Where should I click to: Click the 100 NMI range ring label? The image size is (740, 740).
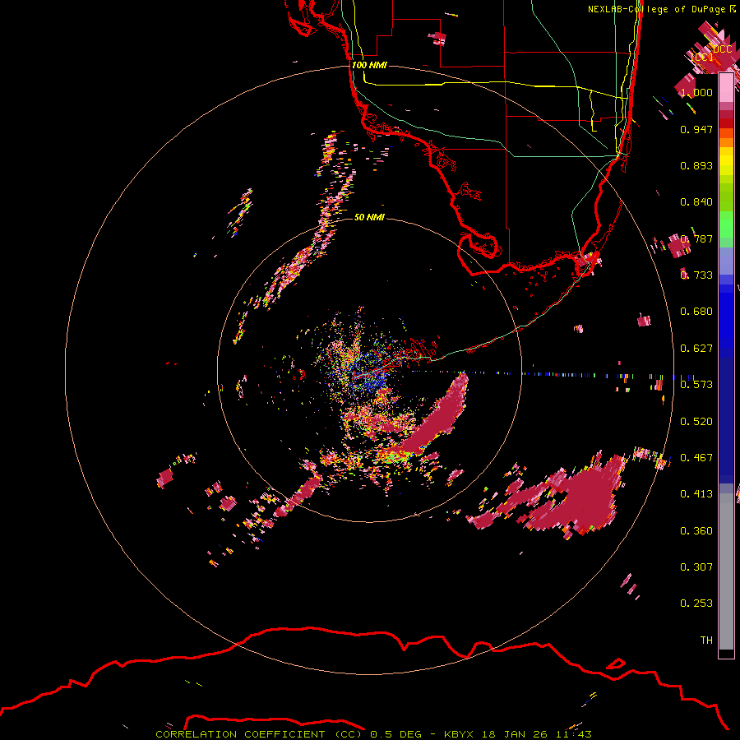(x=369, y=65)
